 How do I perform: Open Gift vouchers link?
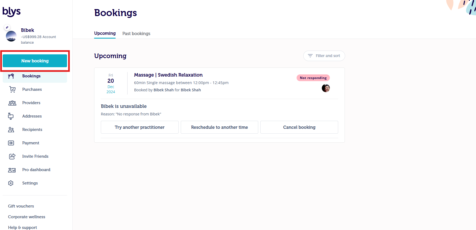[x=21, y=206]
